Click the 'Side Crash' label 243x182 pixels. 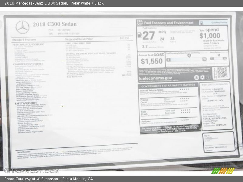click(144, 113)
